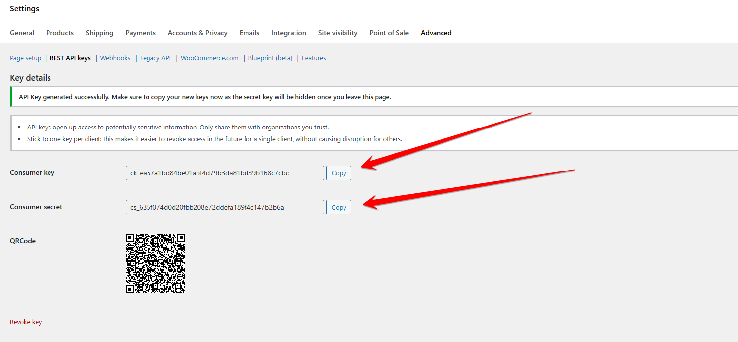Open the Products settings tab

pyautogui.click(x=59, y=33)
